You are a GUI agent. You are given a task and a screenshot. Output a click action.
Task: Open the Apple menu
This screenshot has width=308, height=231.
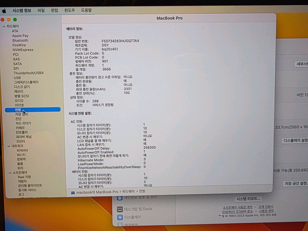pyautogui.click(x=4, y=11)
